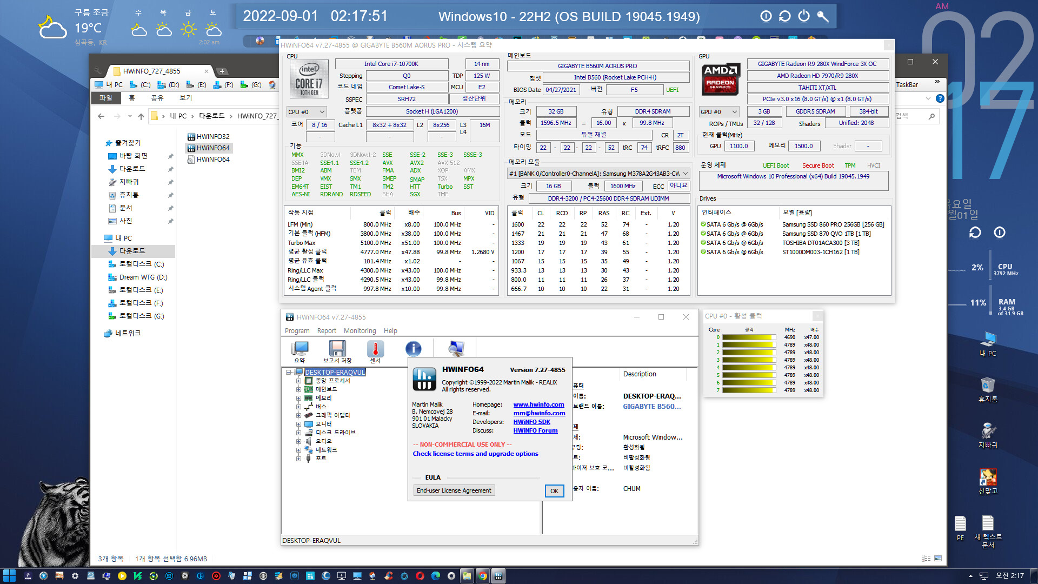Click the Windows Start button on taskbar
This screenshot has width=1038, height=584.
[x=9, y=576]
